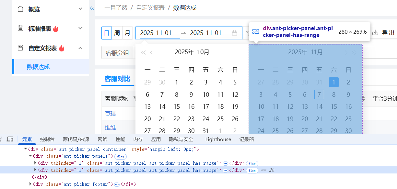This screenshot has height=189, width=397.
Task: Toggle DevTools device toolbar icon
Action: point(10,139)
